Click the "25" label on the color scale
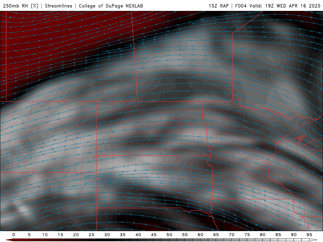 (92, 235)
